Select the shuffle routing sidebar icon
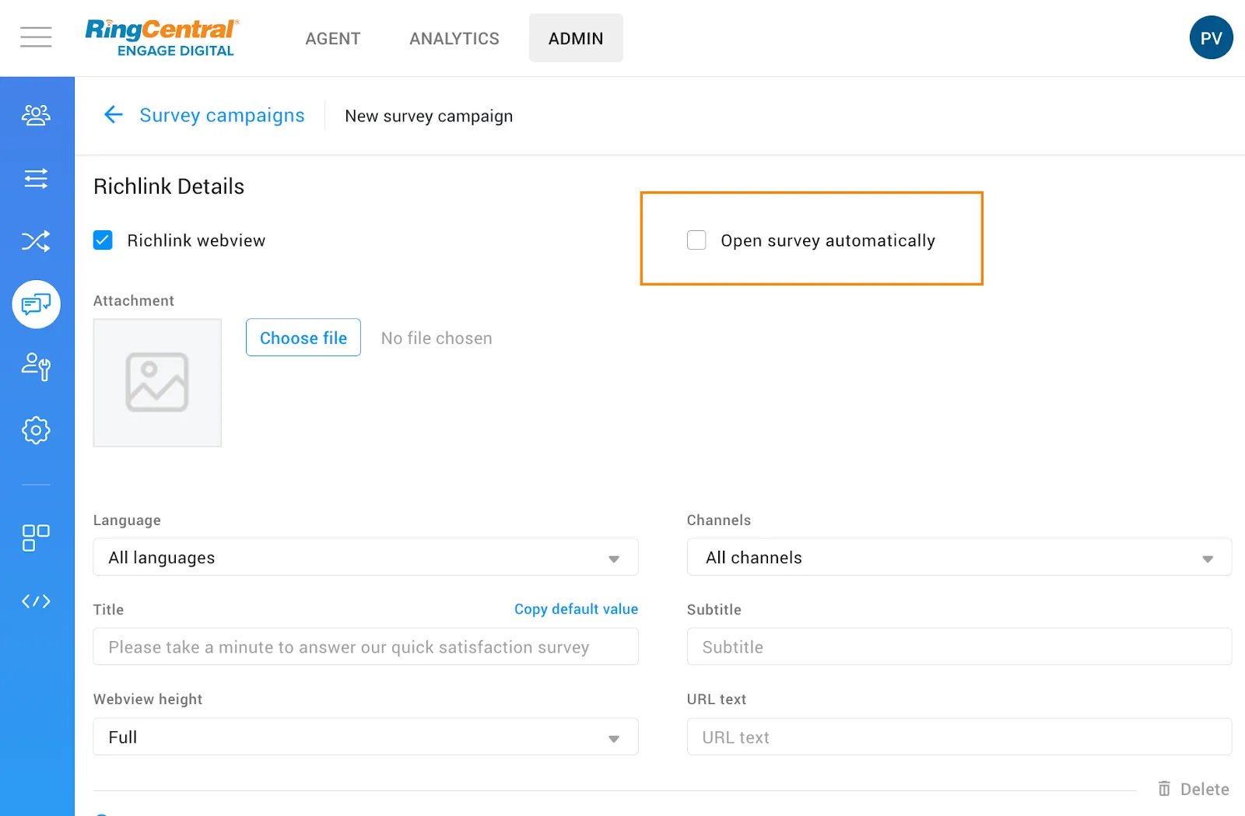The image size is (1245, 816). pyautogui.click(x=36, y=241)
